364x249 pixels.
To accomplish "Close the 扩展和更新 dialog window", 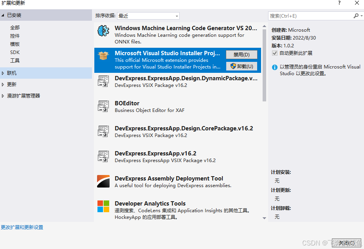I will [x=357, y=3].
